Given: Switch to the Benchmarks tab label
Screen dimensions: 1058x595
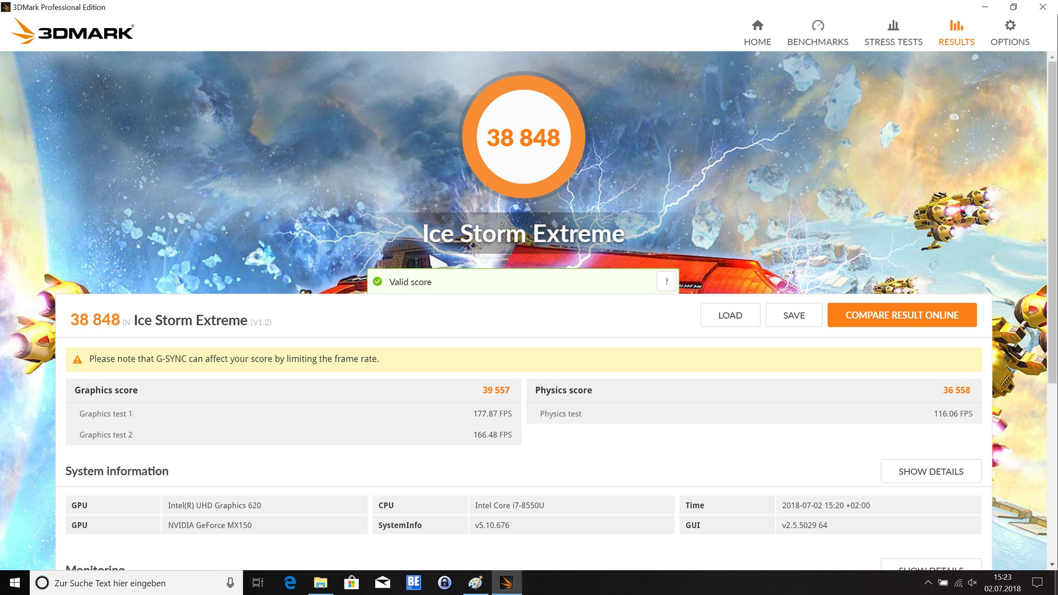Looking at the screenshot, I should point(817,42).
